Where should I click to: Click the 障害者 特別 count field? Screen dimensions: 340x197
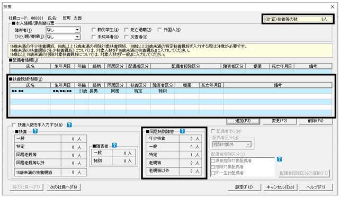point(124,161)
